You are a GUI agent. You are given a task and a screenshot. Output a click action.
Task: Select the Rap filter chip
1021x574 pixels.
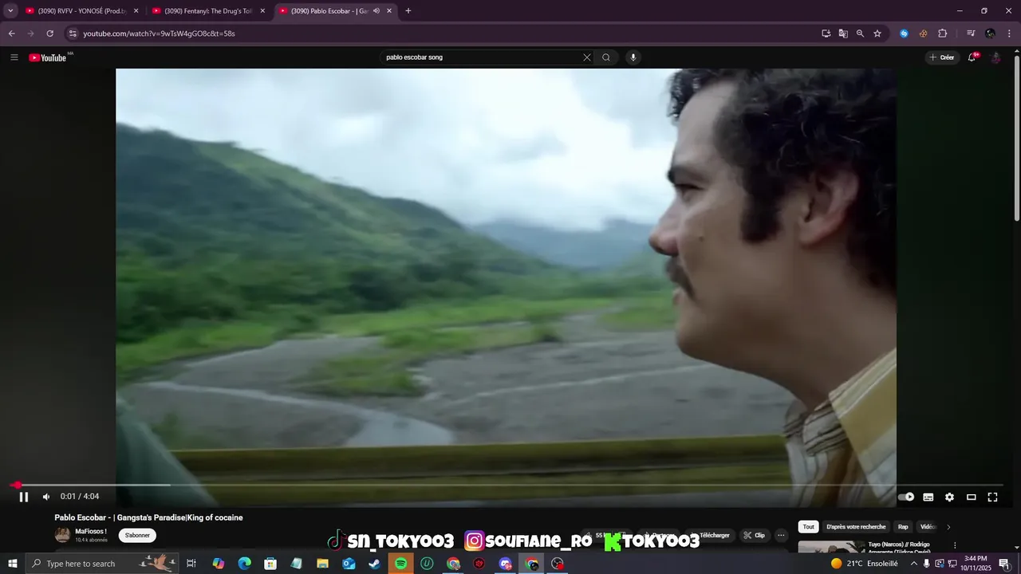coord(903,527)
